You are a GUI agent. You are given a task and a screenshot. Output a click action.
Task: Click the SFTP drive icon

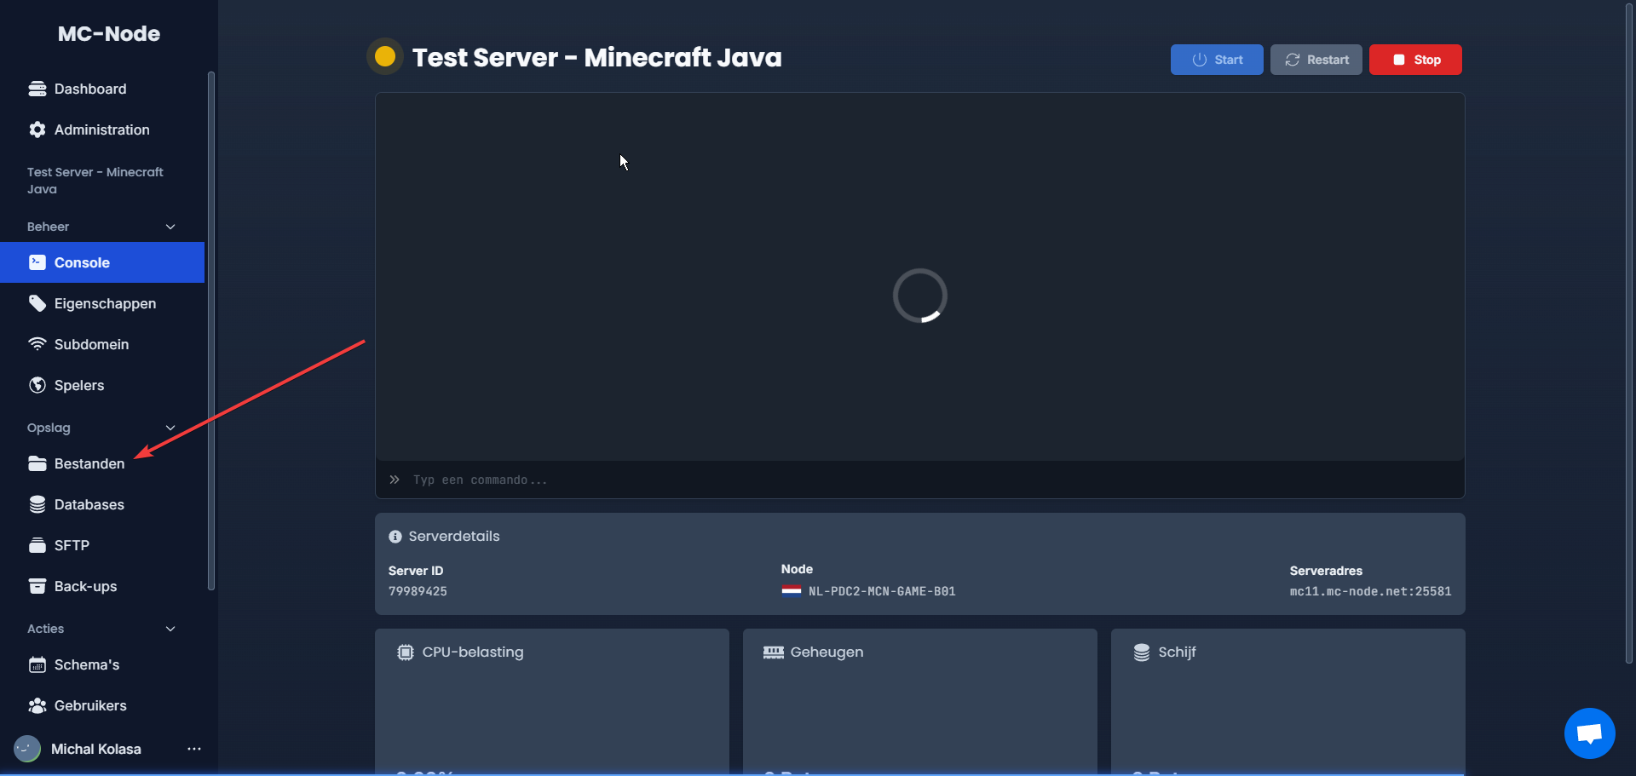pos(37,545)
